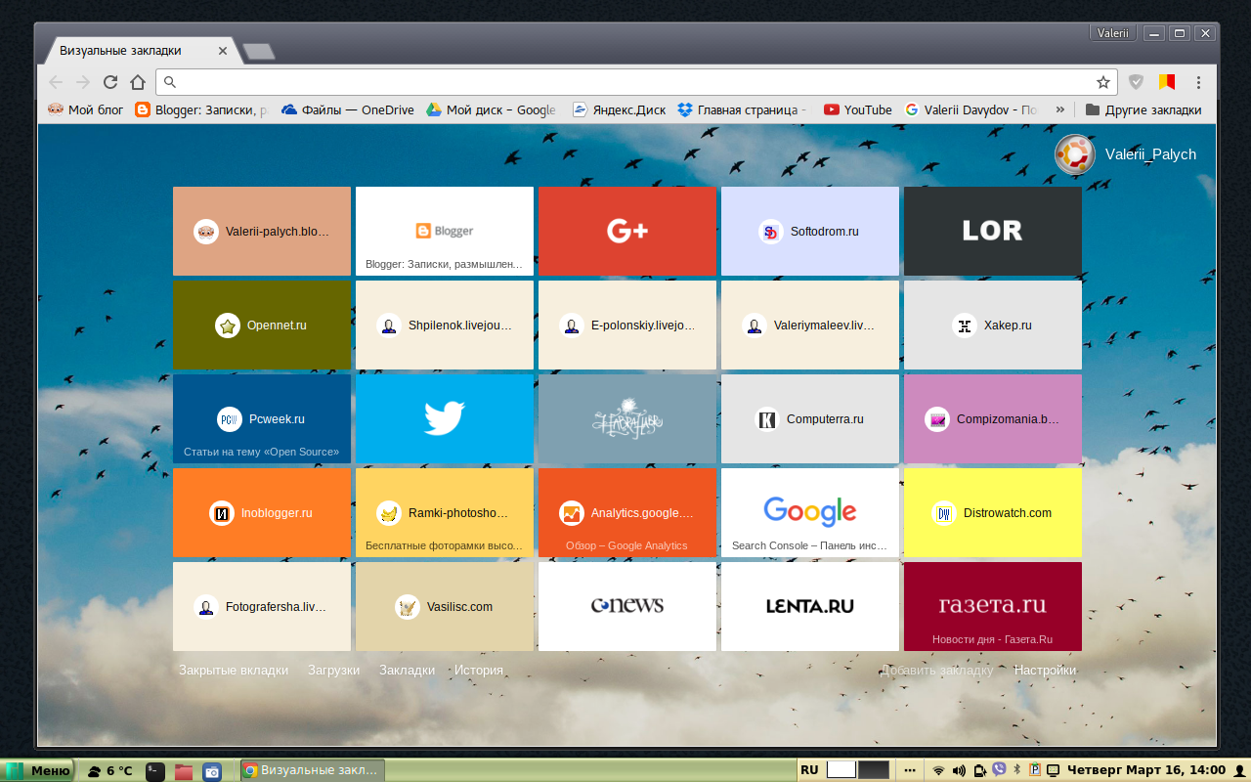Open the Opennet.ru tile
Viewport: 1251px width, 782px height.
coord(262,326)
